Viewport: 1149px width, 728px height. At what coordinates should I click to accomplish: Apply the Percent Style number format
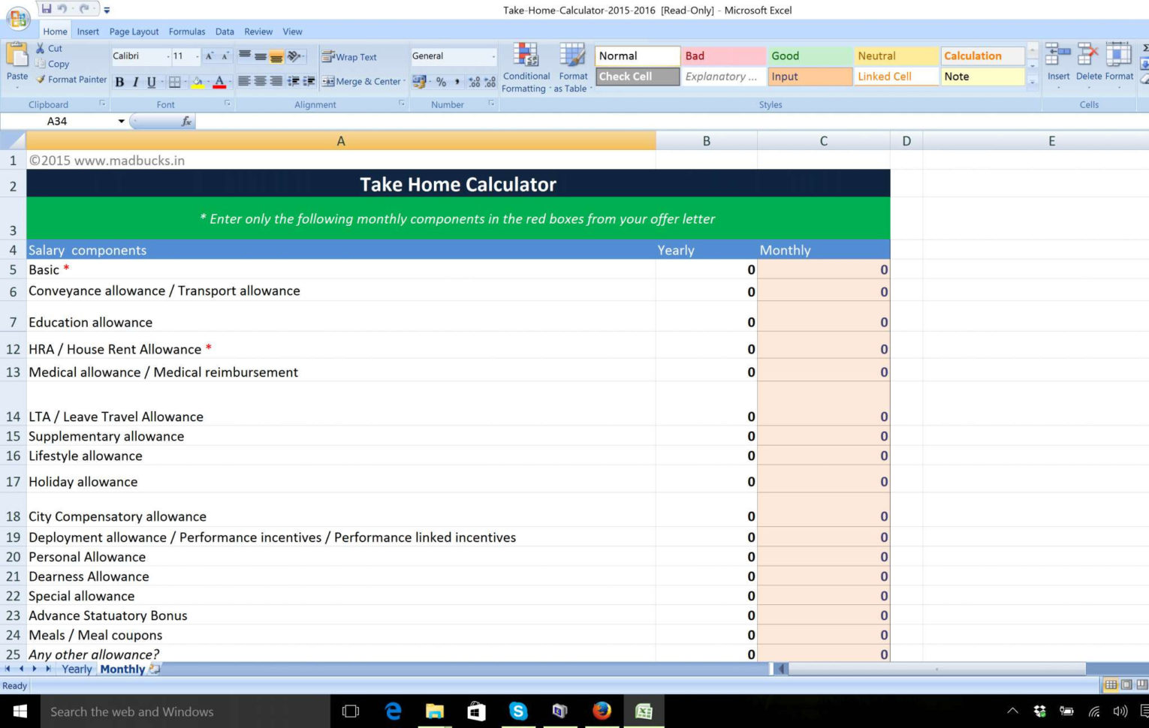[442, 81]
